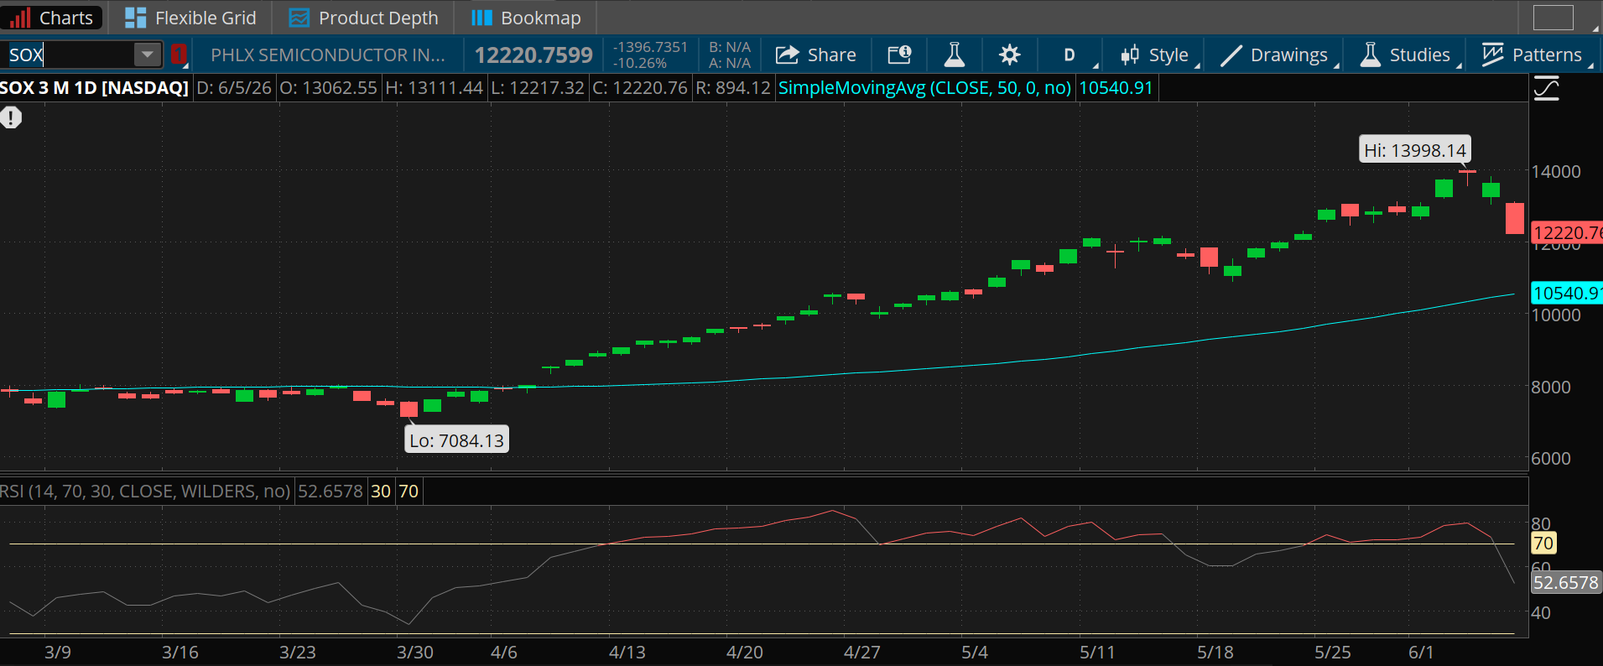1603x666 pixels.
Task: Click the PHLX SEMICONDUCTOR IN... description
Action: tap(328, 55)
